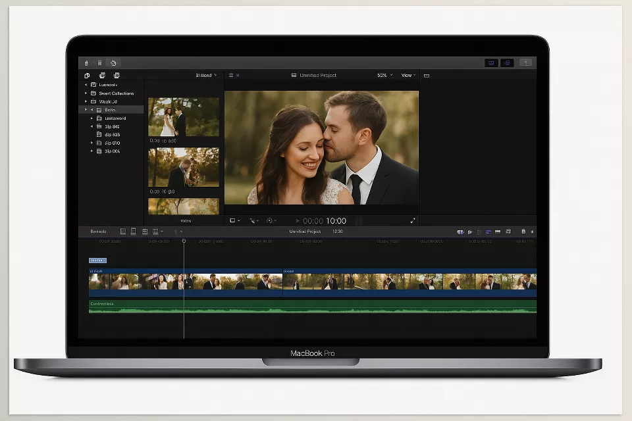Toggle the first blue workspace button at top right
This screenshot has width=632, height=421.
click(491, 63)
